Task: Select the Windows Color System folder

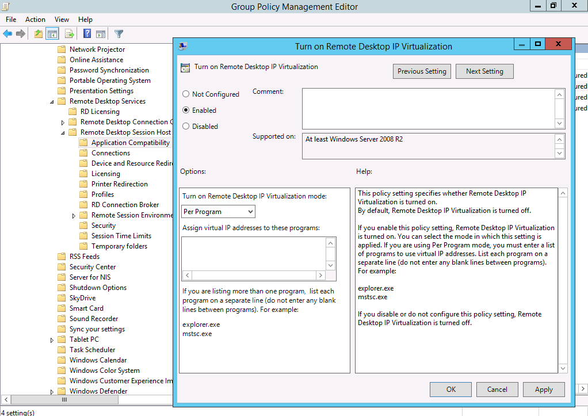Action: (x=98, y=370)
